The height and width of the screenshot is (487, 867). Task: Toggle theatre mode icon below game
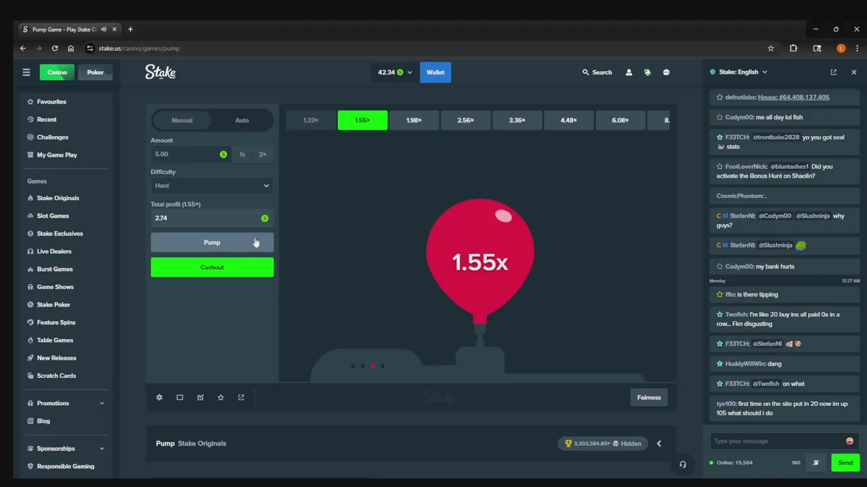point(179,398)
